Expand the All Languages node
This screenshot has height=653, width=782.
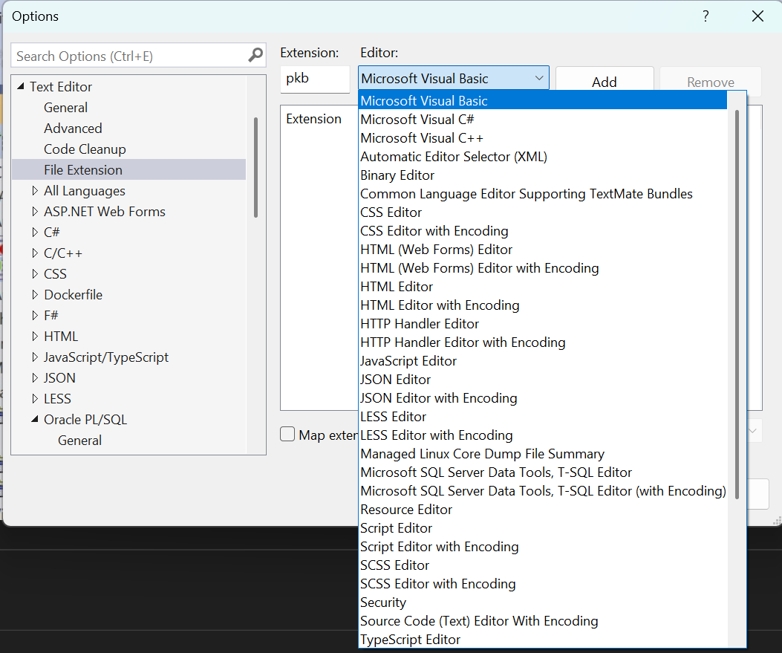pos(35,191)
